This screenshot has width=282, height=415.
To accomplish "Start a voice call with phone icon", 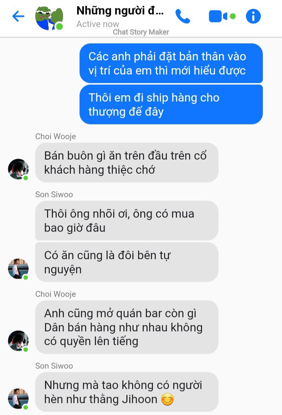I will coord(183,16).
